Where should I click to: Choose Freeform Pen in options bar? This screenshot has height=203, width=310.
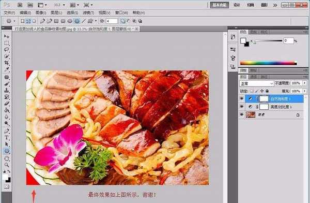pos(49,21)
